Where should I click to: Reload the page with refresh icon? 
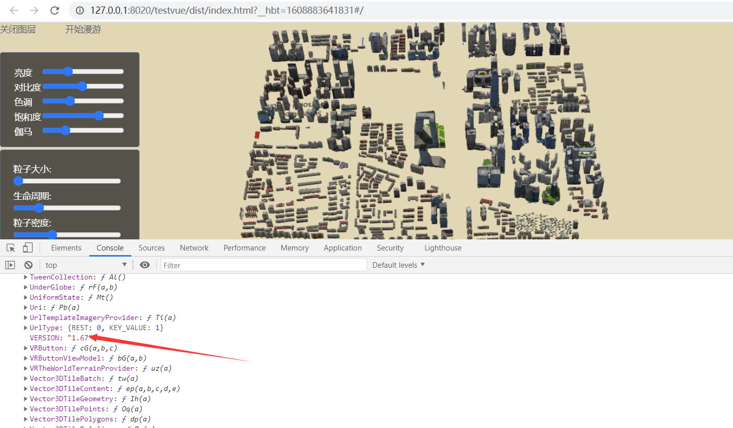[x=55, y=10]
